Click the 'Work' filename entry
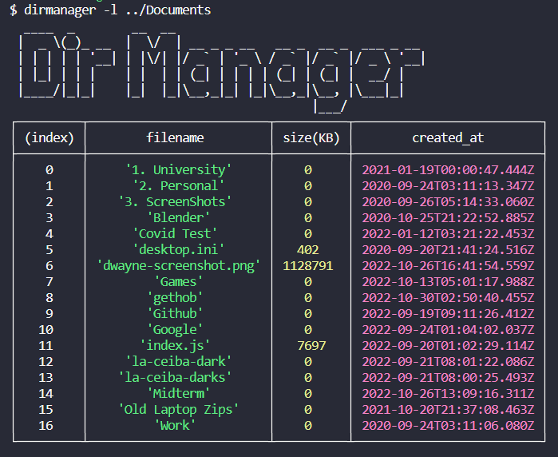This screenshot has height=457, width=558. (x=175, y=426)
